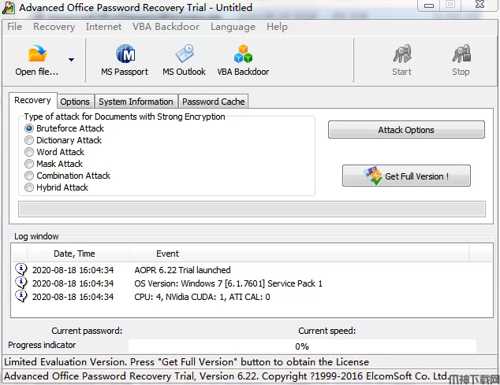Click the 'Limited Evaluation Version' status text
This screenshot has width=500, height=385.
(x=187, y=362)
